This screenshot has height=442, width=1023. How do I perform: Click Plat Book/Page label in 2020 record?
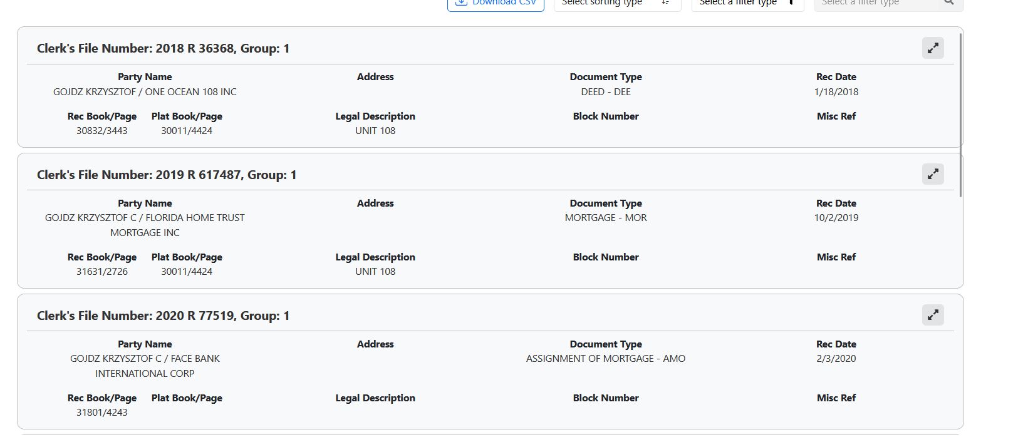187,398
